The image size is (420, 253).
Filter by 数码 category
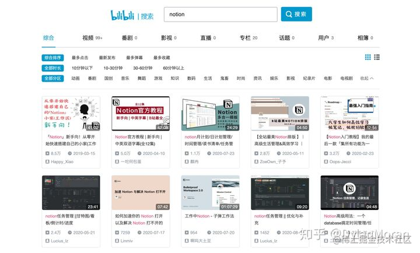[x=191, y=78]
